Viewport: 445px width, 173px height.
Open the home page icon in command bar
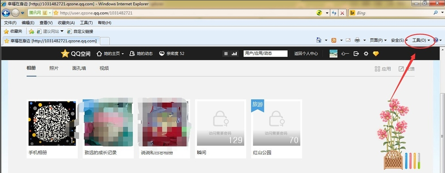pos(319,40)
